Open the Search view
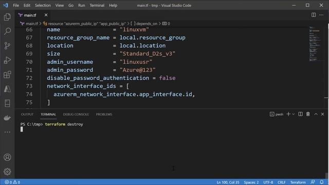The height and width of the screenshot is (185, 329). [x=7, y=31]
